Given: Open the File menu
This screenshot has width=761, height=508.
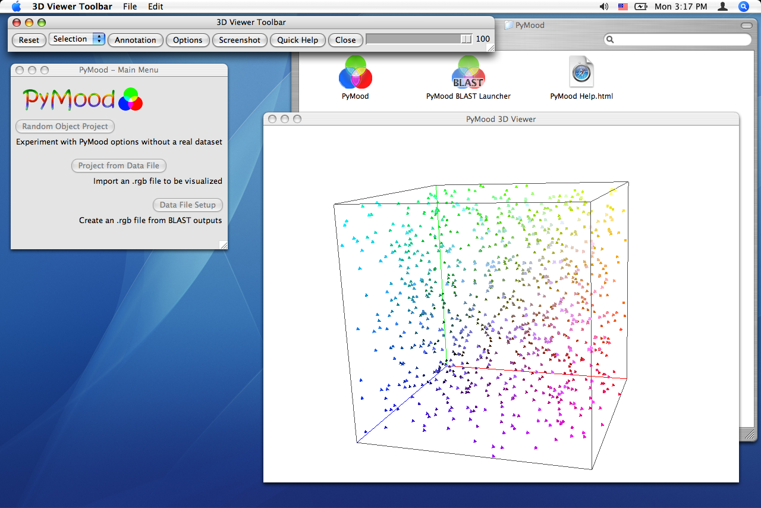Looking at the screenshot, I should point(130,7).
